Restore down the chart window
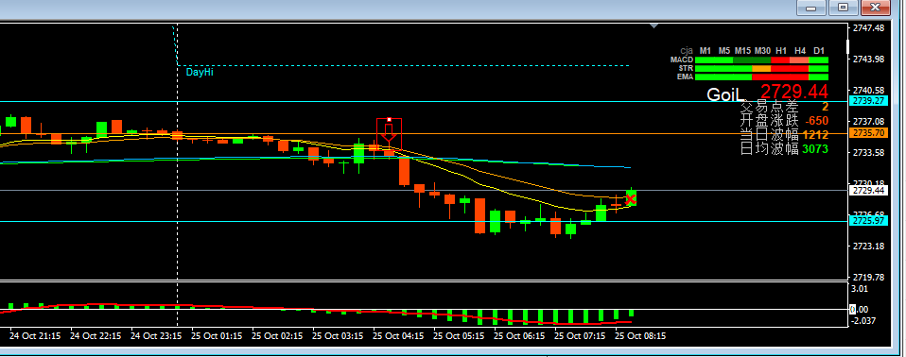 coord(844,8)
